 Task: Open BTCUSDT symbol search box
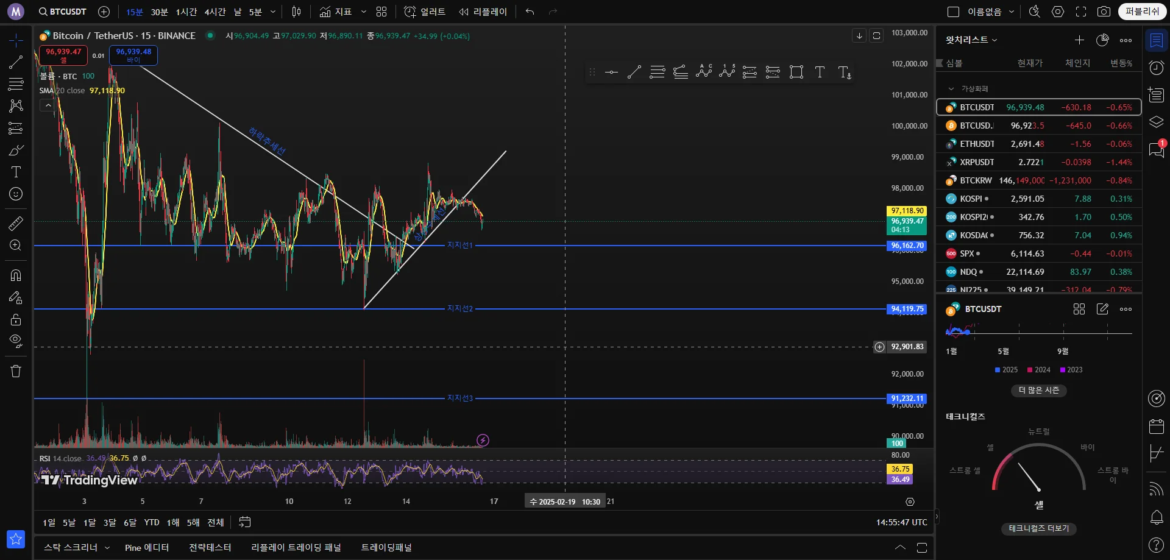pos(62,12)
